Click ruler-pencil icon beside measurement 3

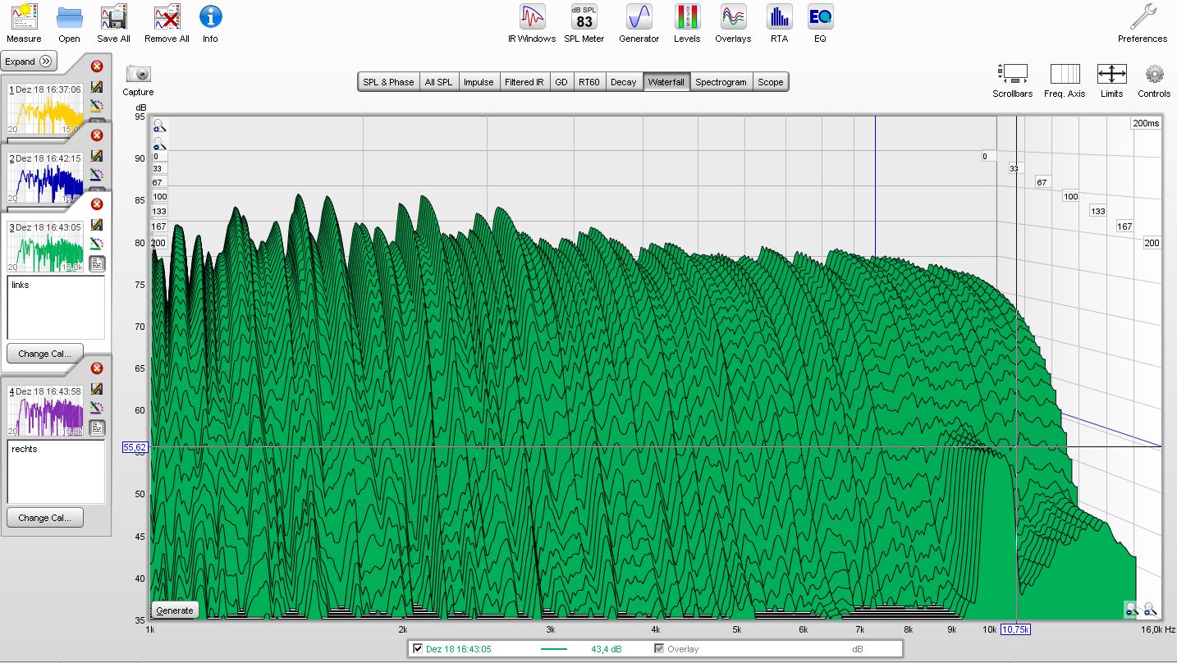97,244
